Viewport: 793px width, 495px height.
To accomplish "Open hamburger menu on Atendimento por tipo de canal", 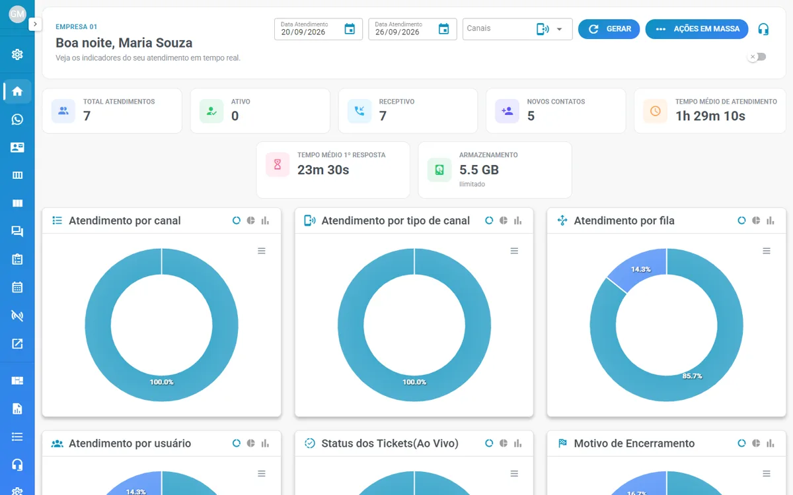I will tap(514, 251).
